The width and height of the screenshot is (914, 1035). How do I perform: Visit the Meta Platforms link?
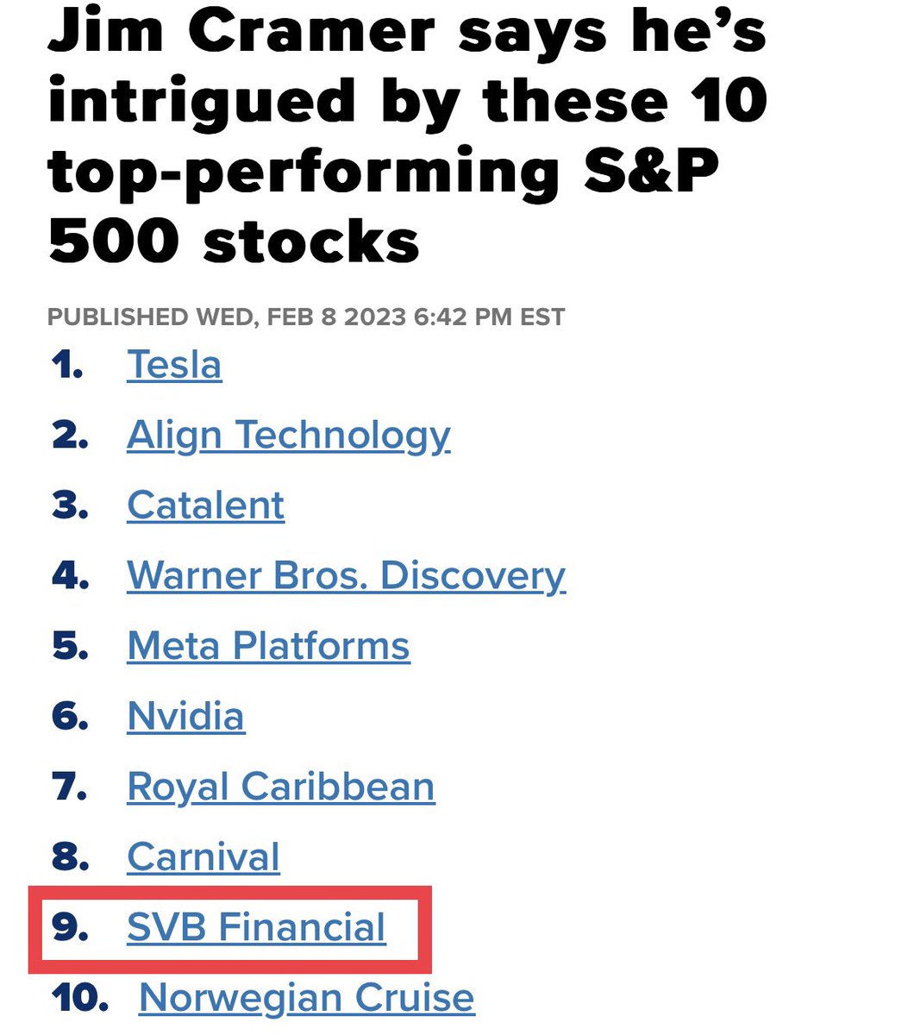(x=268, y=646)
